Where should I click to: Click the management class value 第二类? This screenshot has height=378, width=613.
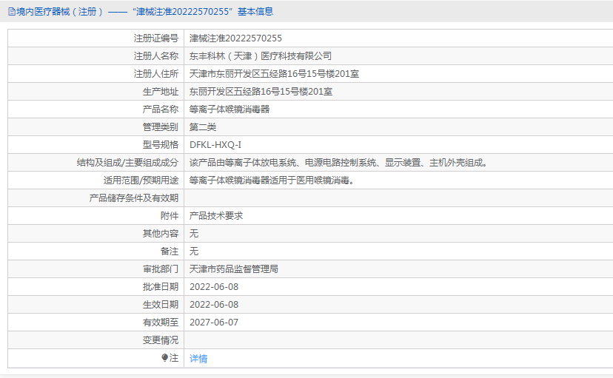[x=203, y=127]
